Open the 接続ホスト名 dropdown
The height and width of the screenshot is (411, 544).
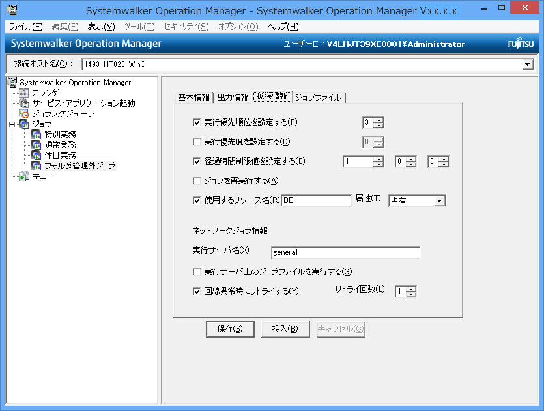[x=528, y=64]
